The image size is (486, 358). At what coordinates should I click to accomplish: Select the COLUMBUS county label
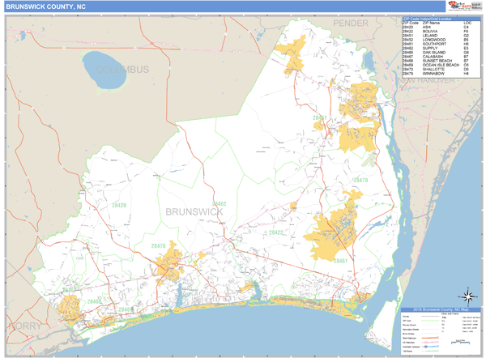(123, 70)
